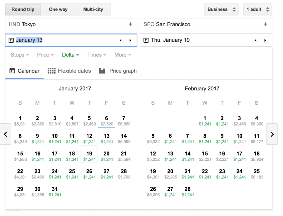Open the 1 adult passengers dropdown
This screenshot has width=283, height=216.
(258, 9)
